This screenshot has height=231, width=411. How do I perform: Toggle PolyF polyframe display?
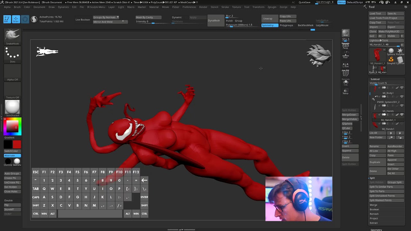point(345,73)
